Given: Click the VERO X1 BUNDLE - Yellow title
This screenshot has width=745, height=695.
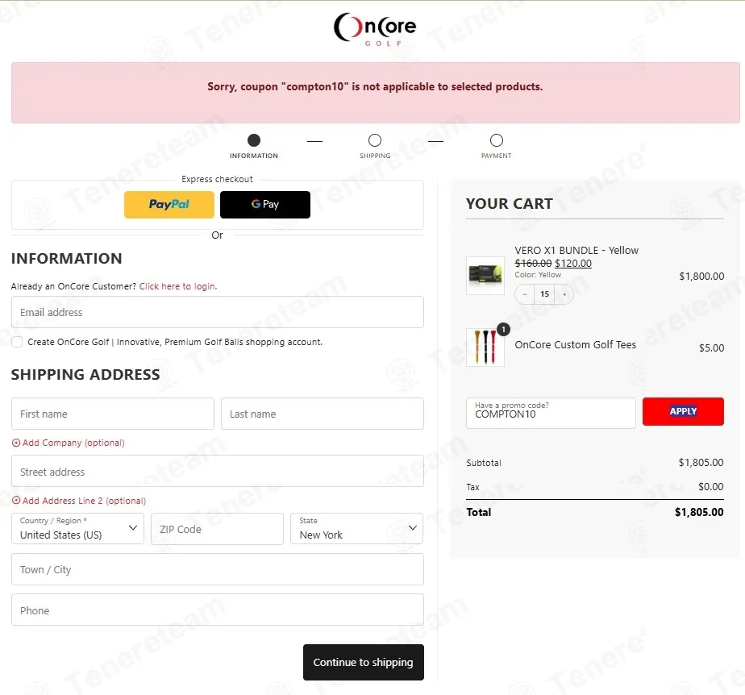Looking at the screenshot, I should [x=576, y=251].
